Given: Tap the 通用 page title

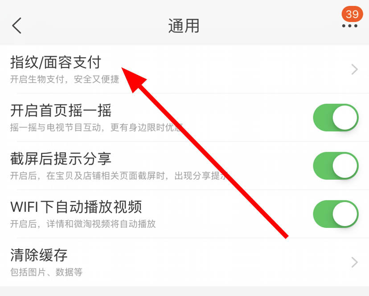Looking at the screenshot, I should tap(184, 26).
